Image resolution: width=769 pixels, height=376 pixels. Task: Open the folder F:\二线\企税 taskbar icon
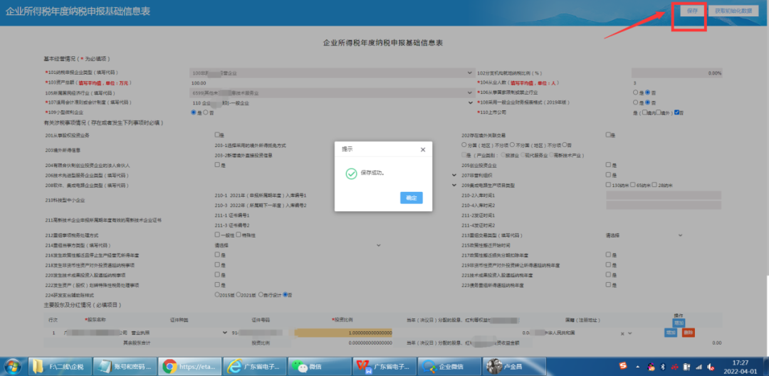[61, 366]
